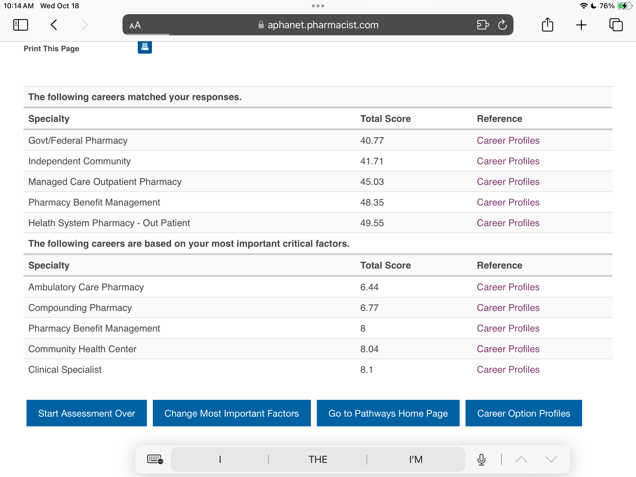Choose the "THE" keyboard suggestion
This screenshot has height=477, width=636.
tap(318, 459)
